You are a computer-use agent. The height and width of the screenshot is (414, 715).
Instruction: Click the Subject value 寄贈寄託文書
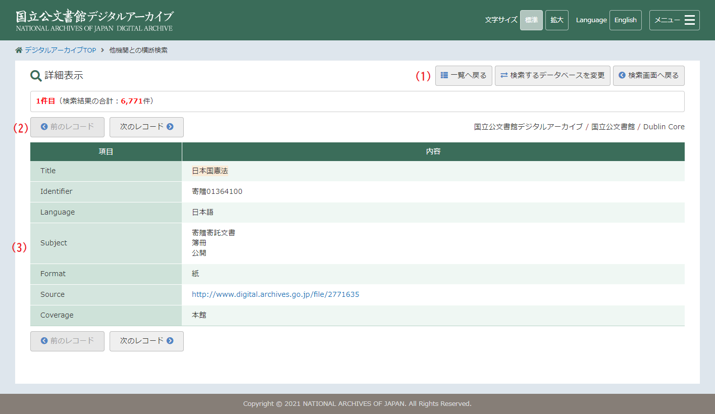coord(213,233)
